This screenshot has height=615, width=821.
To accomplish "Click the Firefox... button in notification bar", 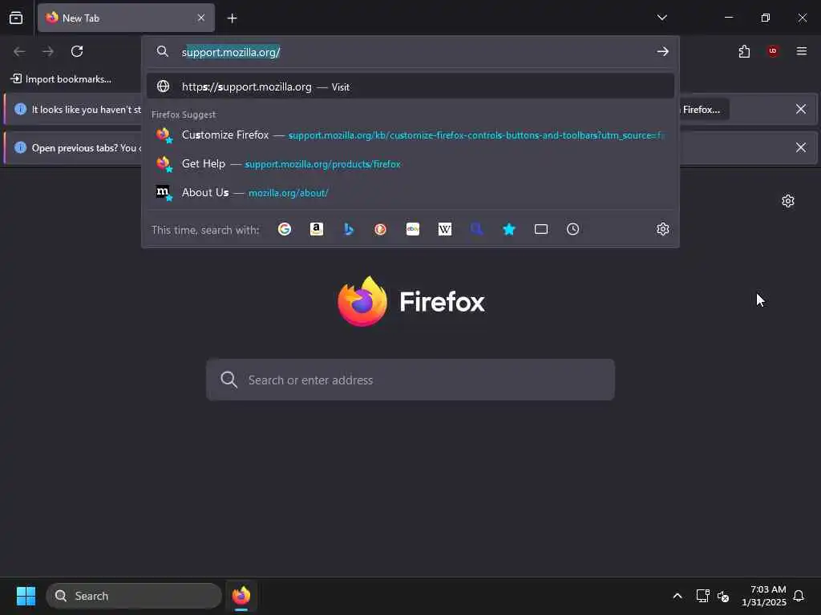I will coord(704,109).
